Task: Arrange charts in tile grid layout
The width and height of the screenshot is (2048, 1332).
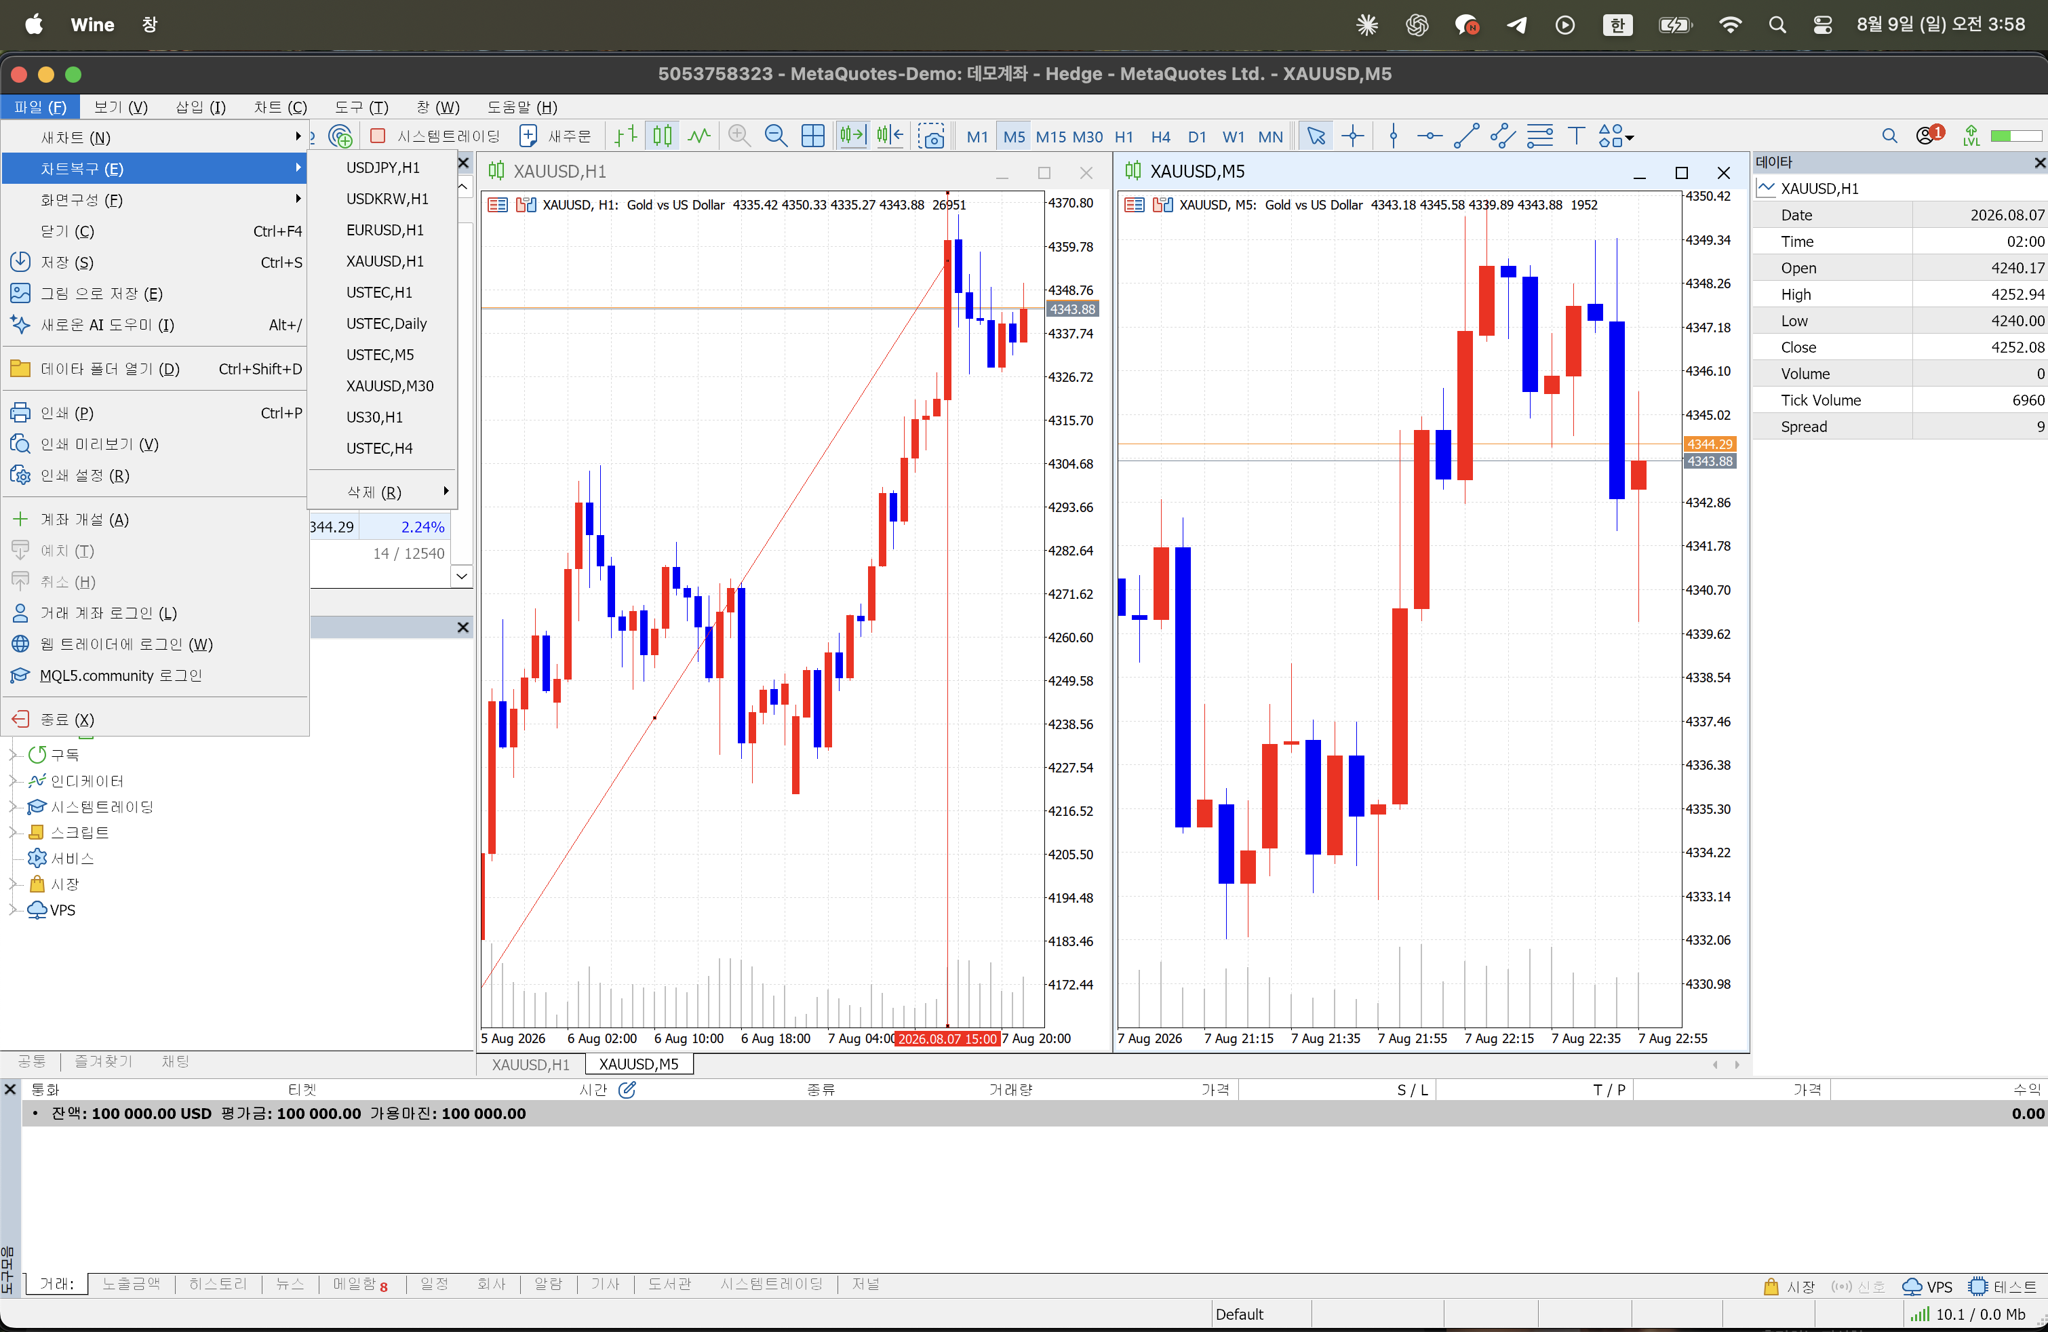Action: 812,136
